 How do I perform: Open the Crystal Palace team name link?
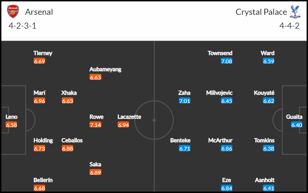(261, 12)
